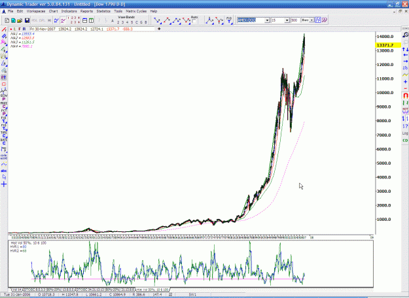Click the 14000.0 price axis label
The image size is (409, 298).
(x=385, y=37)
